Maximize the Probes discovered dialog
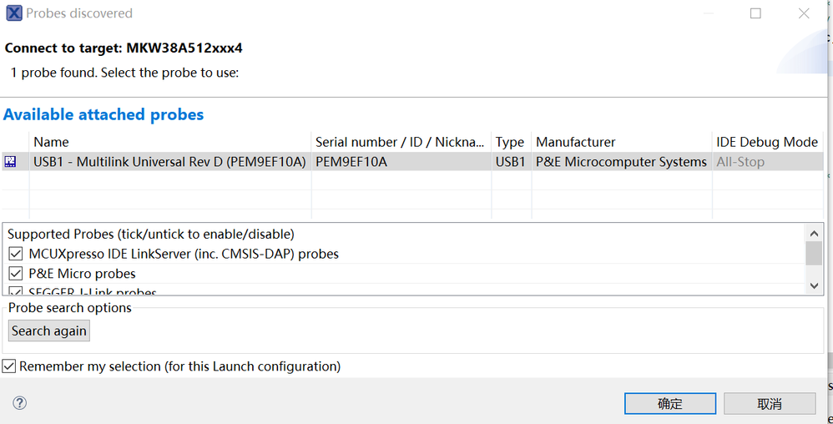 (755, 13)
